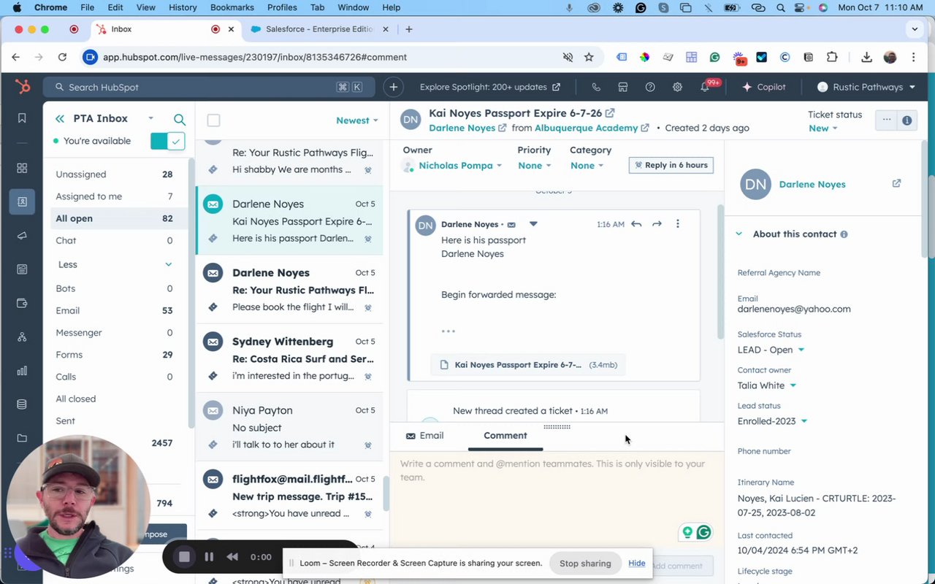Launch Copilot from the top bar
Screen dimensions: 935x584
coord(764,87)
